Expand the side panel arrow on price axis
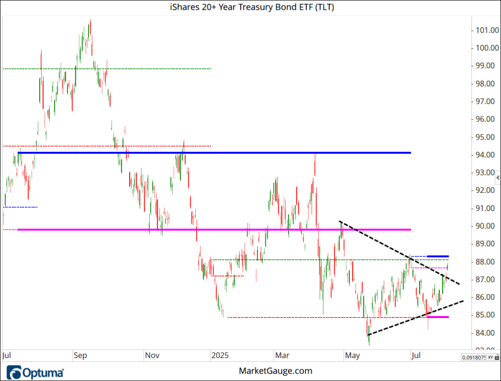The height and width of the screenshot is (381, 501). 498,177
